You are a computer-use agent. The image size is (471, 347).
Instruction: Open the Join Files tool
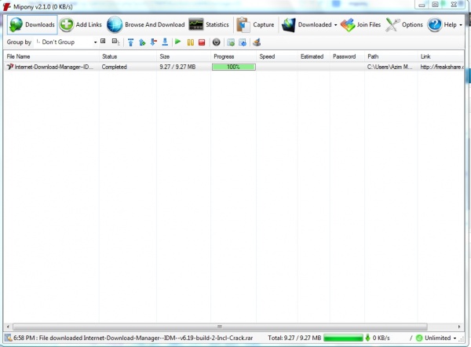(x=361, y=24)
